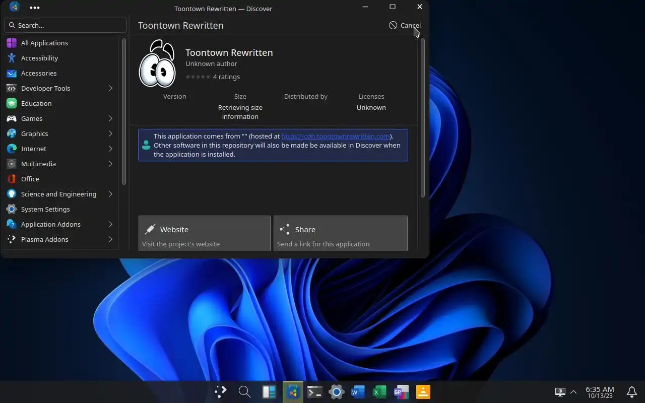This screenshot has width=645, height=403.
Task: Cancel the Toontown Rewritten installation
Action: coord(405,25)
